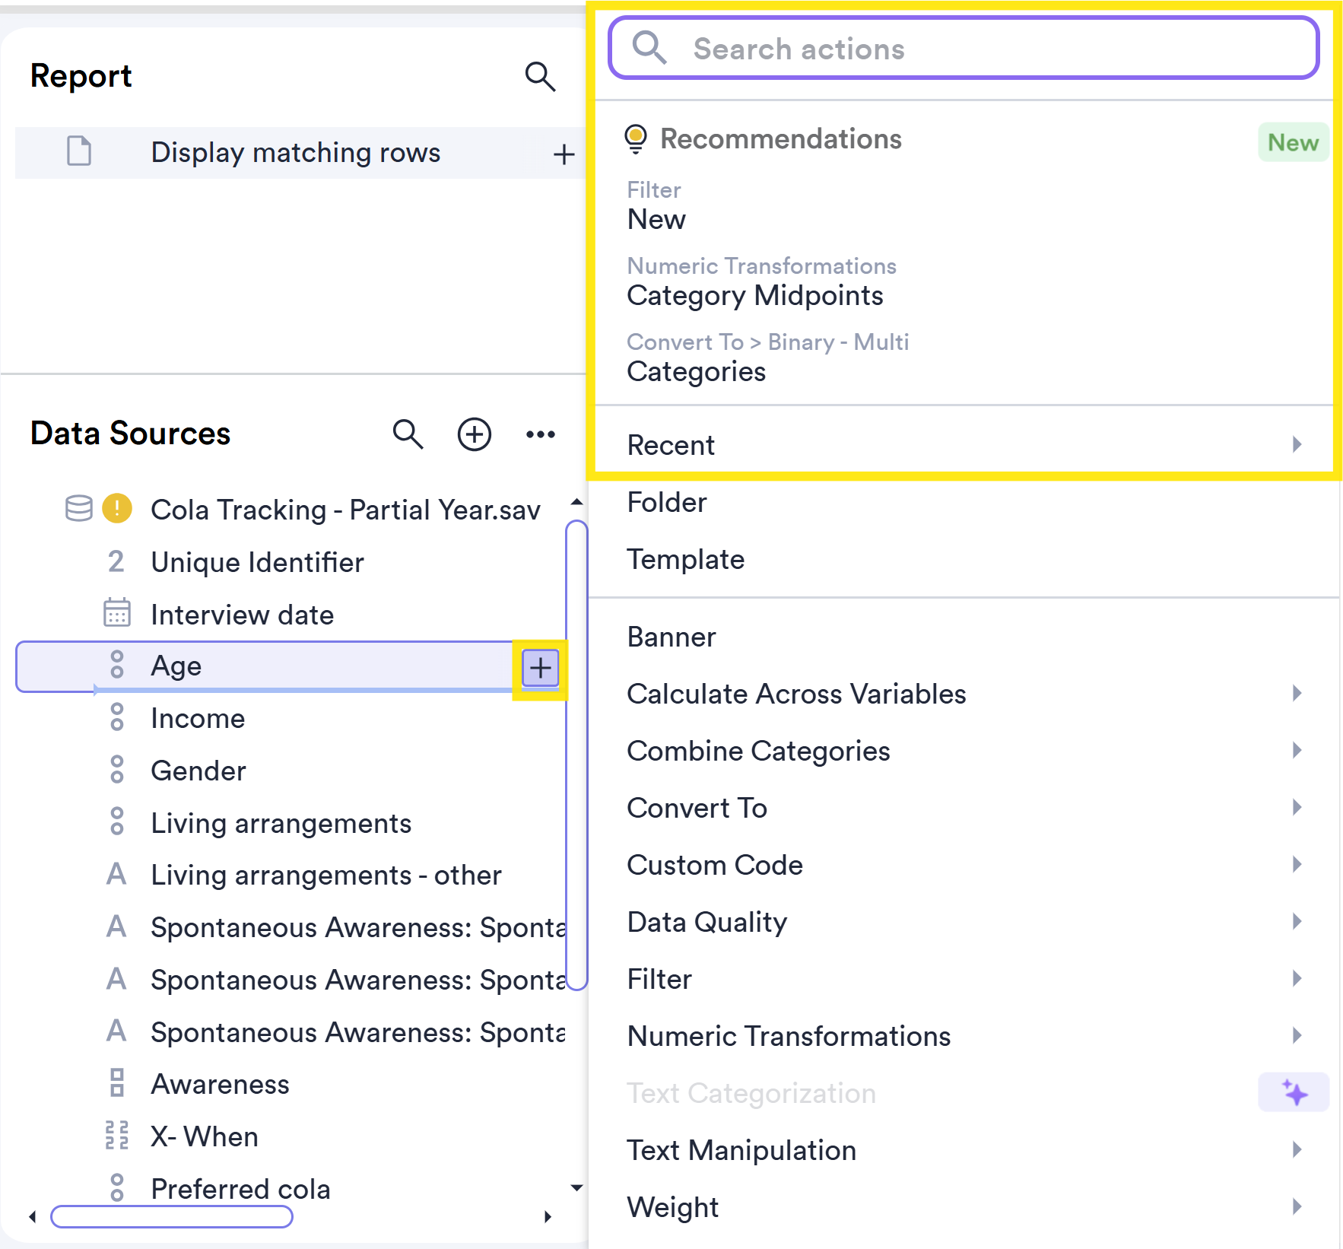Image resolution: width=1343 pixels, height=1249 pixels.
Task: Expand the Recent submenu
Action: tap(963, 445)
